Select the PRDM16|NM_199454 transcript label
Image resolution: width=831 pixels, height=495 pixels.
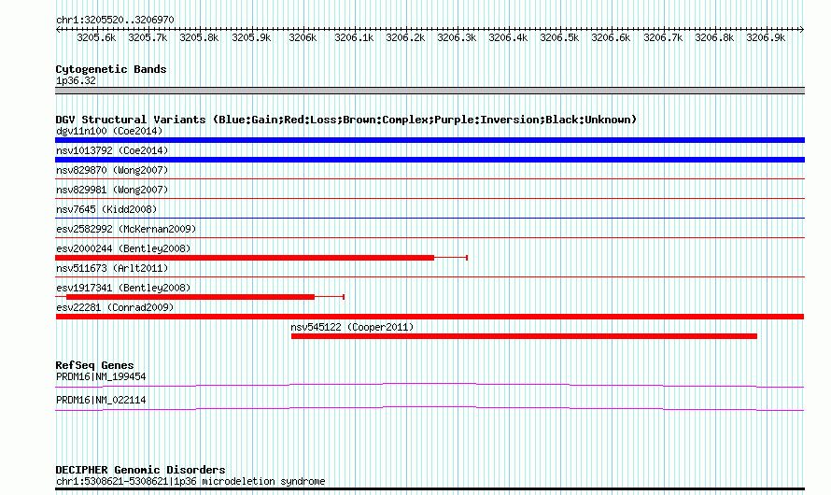101,376
